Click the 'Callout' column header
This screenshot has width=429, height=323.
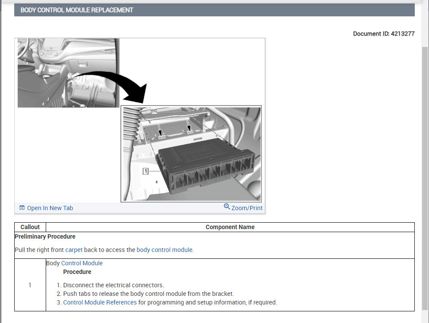pyautogui.click(x=30, y=227)
